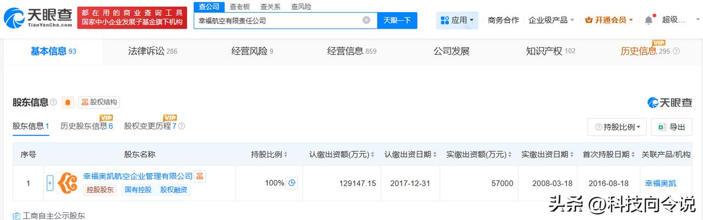Image resolution: width=703 pixels, height=220 pixels.
Task: Click the 工商自主公示股东 heading text
Action: [54, 216]
